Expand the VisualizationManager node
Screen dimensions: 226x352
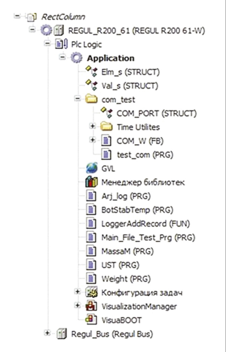click(x=78, y=305)
